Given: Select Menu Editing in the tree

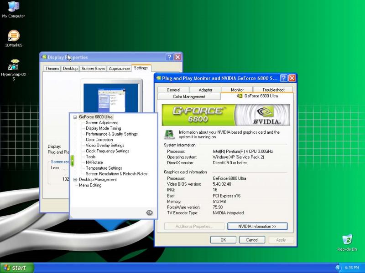Looking at the screenshot, I should tap(90, 185).
